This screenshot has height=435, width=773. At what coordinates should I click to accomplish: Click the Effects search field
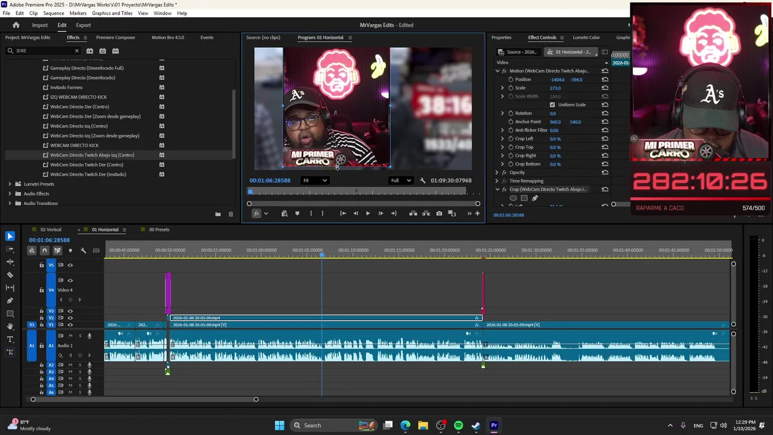[42, 51]
